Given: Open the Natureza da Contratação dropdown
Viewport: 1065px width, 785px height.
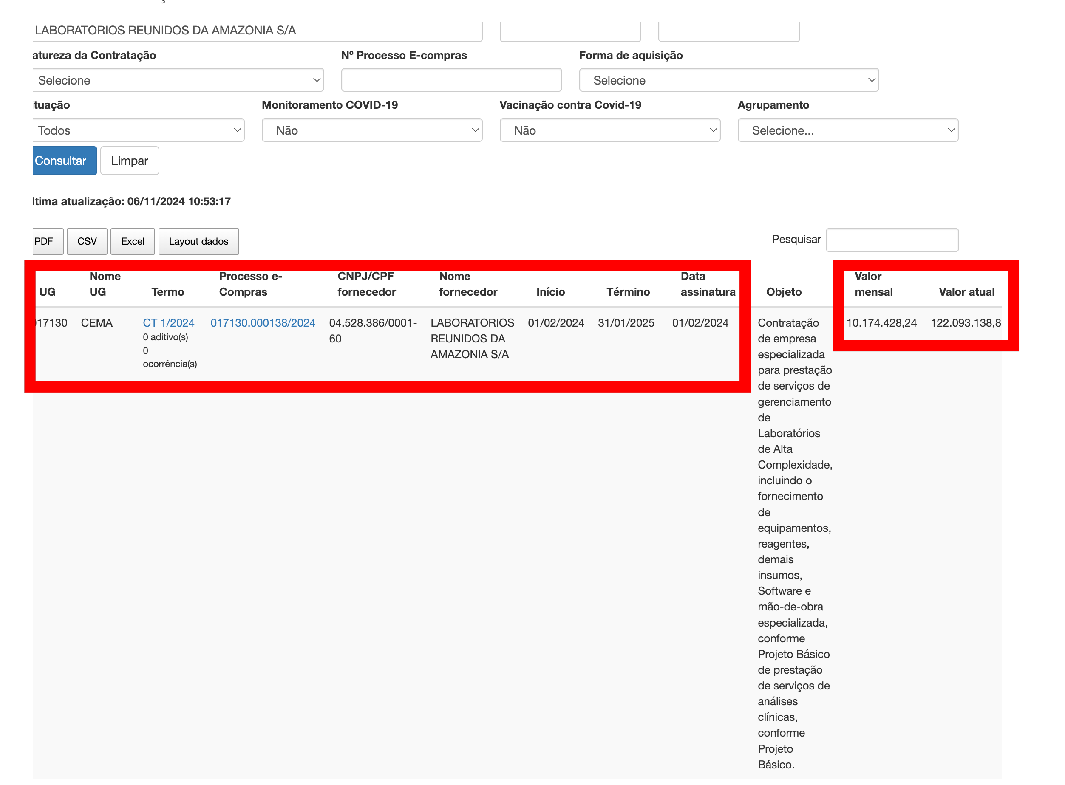Looking at the screenshot, I should click(x=178, y=80).
